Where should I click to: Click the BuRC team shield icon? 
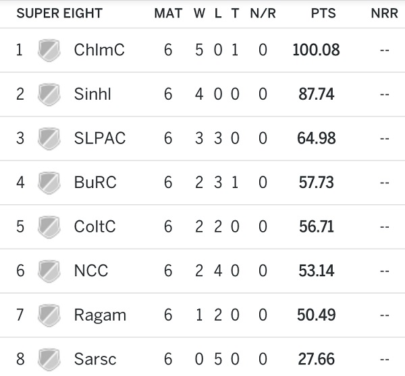[x=49, y=182]
